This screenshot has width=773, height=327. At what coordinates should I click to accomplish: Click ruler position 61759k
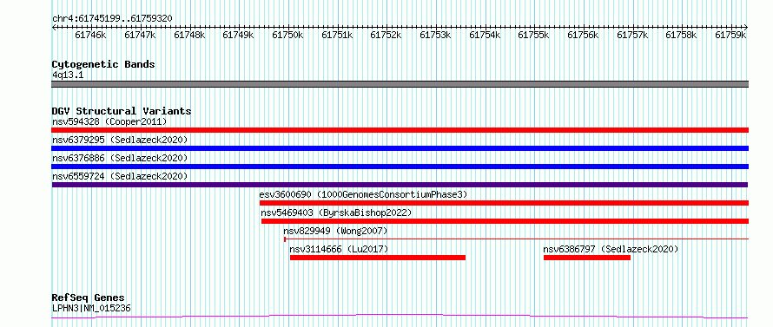pyautogui.click(x=731, y=35)
